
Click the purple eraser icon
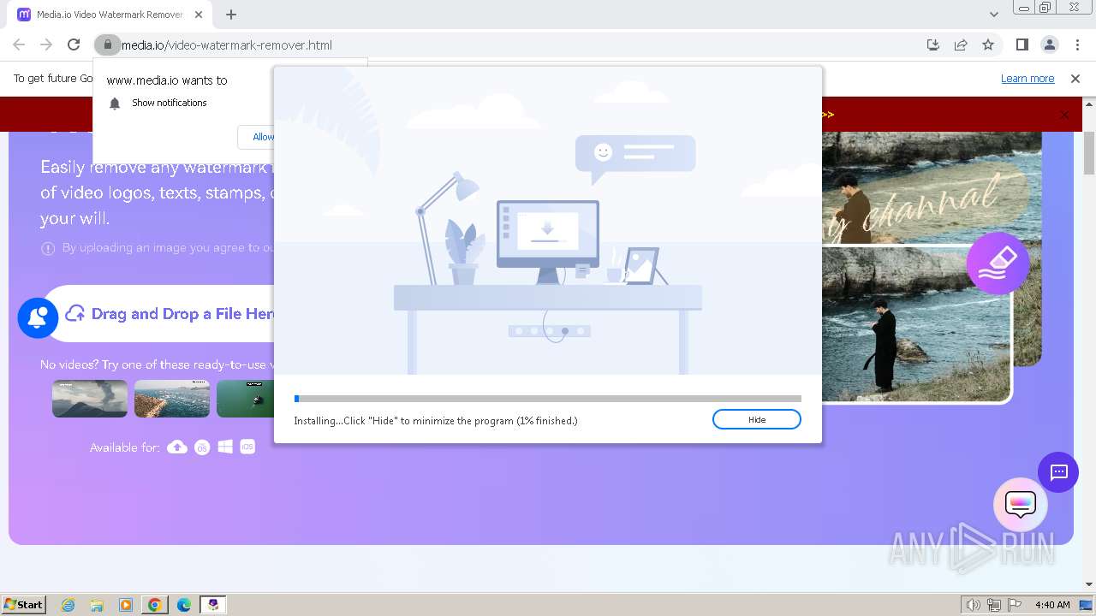tap(998, 264)
